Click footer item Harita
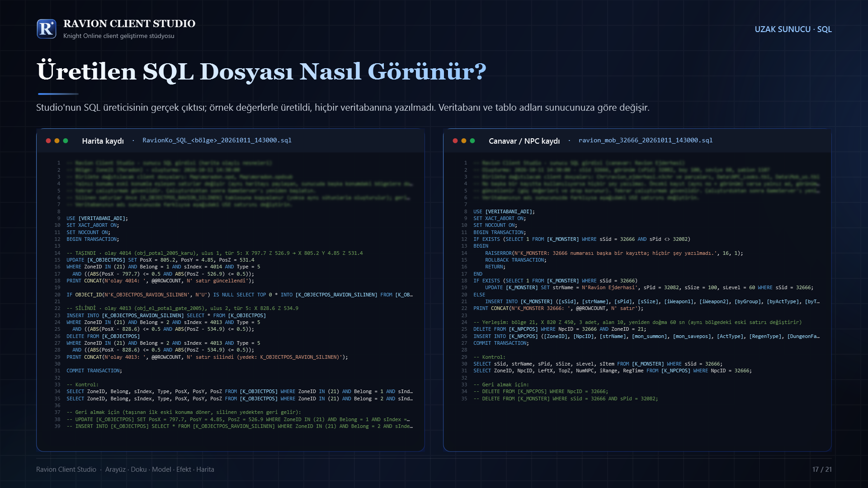The image size is (868, 488). (x=205, y=469)
